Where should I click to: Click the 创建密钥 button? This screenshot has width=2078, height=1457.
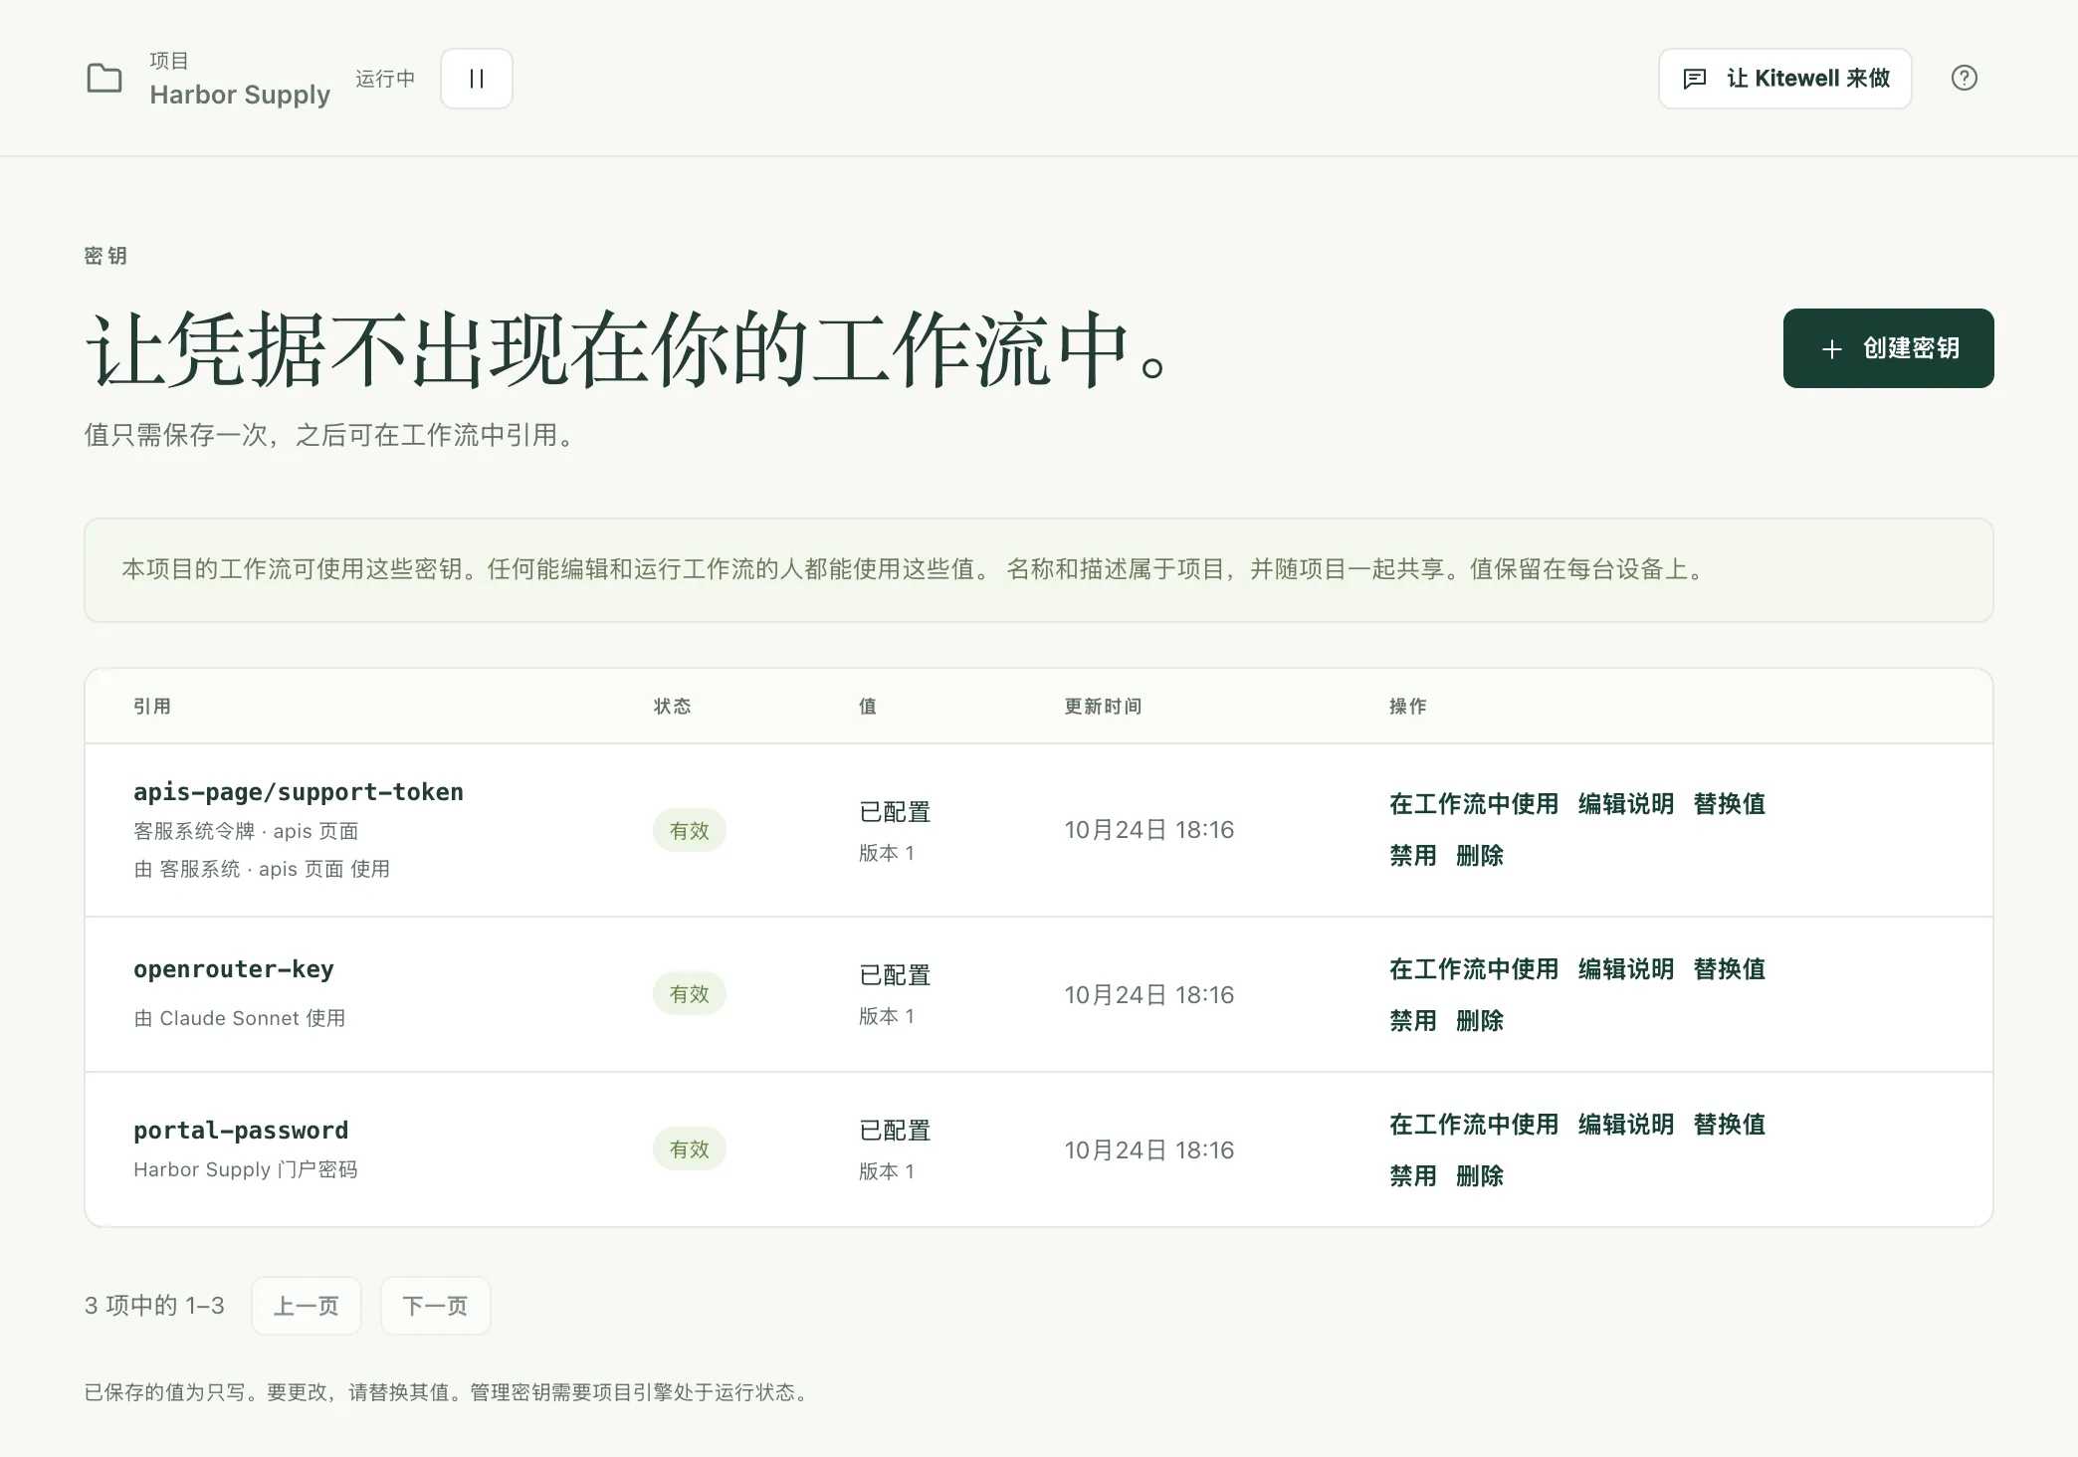1888,348
